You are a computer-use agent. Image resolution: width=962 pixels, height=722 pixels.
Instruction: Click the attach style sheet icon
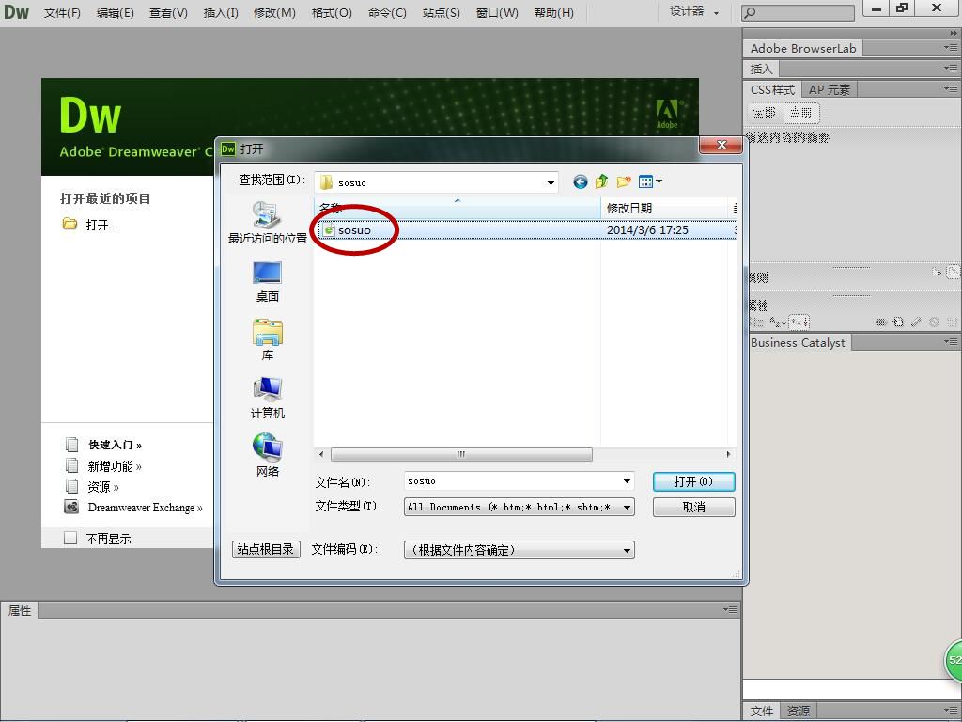(880, 322)
